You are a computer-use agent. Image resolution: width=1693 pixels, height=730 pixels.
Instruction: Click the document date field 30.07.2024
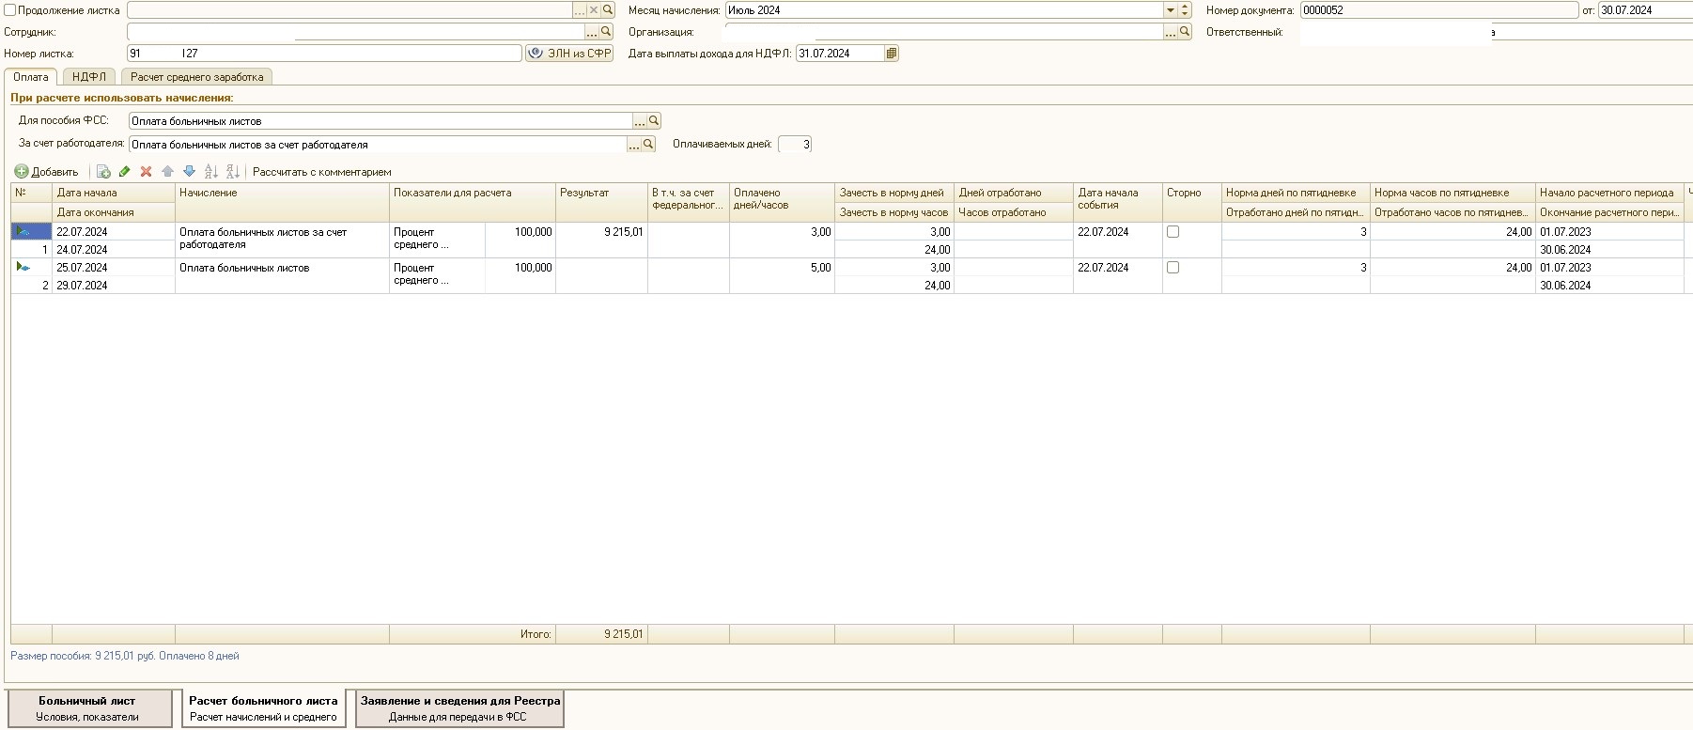[x=1645, y=10]
